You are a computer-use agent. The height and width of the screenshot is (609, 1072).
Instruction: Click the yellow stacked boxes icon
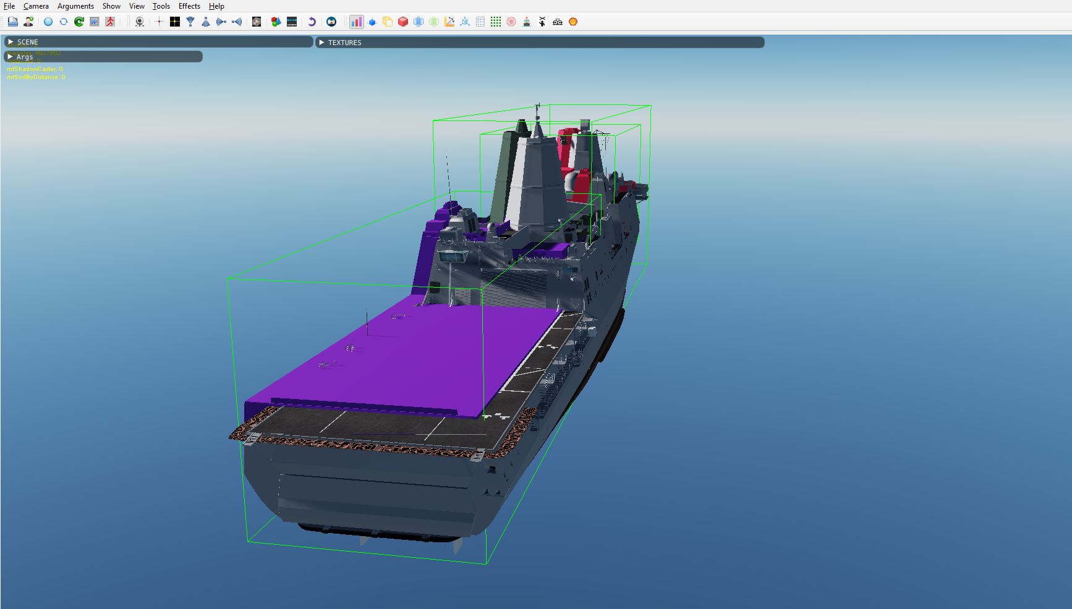click(x=388, y=22)
